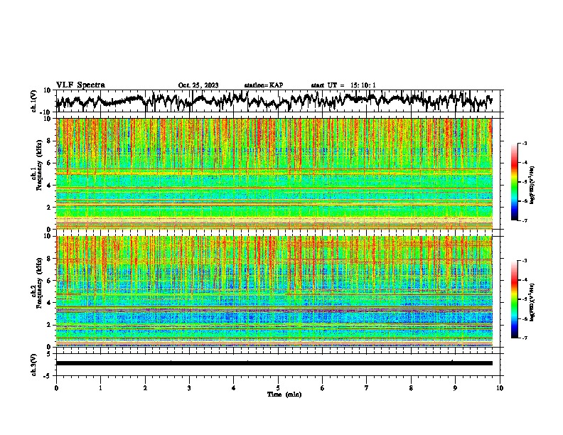Click the ch.1 spectrogram color scale bar
563x435 pixels.
pos(514,182)
